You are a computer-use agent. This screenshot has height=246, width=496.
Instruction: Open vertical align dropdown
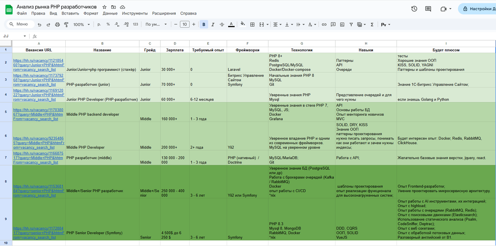[x=288, y=24]
